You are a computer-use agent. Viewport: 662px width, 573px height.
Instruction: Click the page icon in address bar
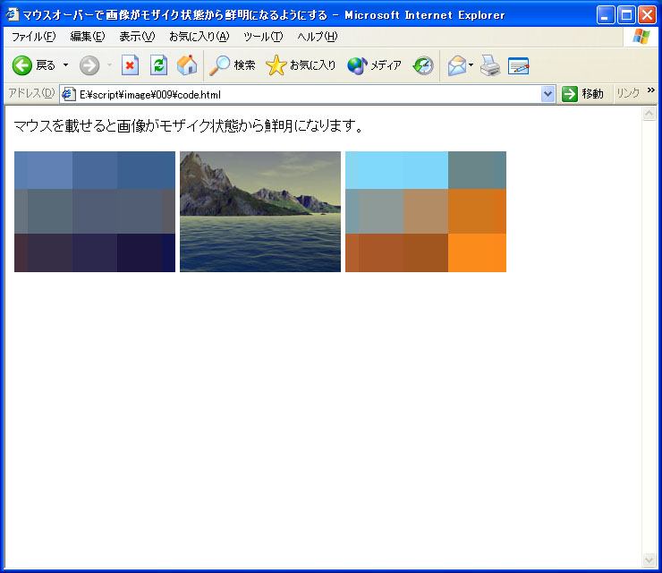68,94
